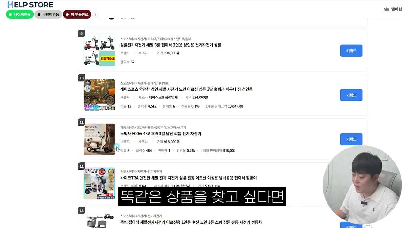Select 클릭수 4,512 on item 10
The image size is (405, 228).
(147, 106)
